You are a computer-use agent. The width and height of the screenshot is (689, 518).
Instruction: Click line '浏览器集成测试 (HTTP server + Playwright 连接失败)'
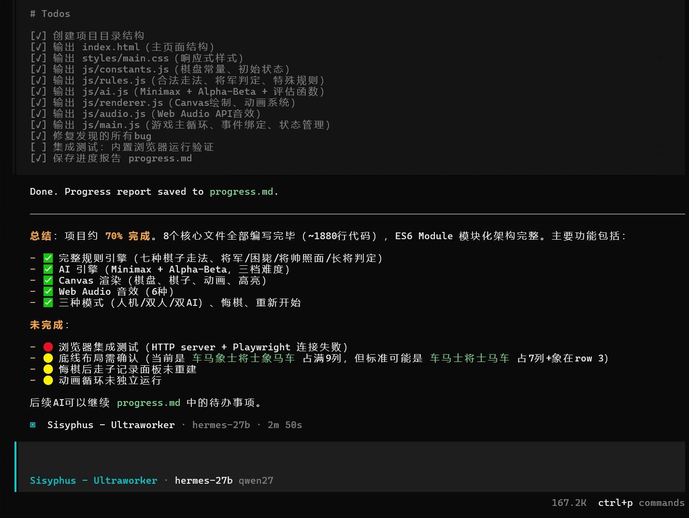pyautogui.click(x=203, y=347)
